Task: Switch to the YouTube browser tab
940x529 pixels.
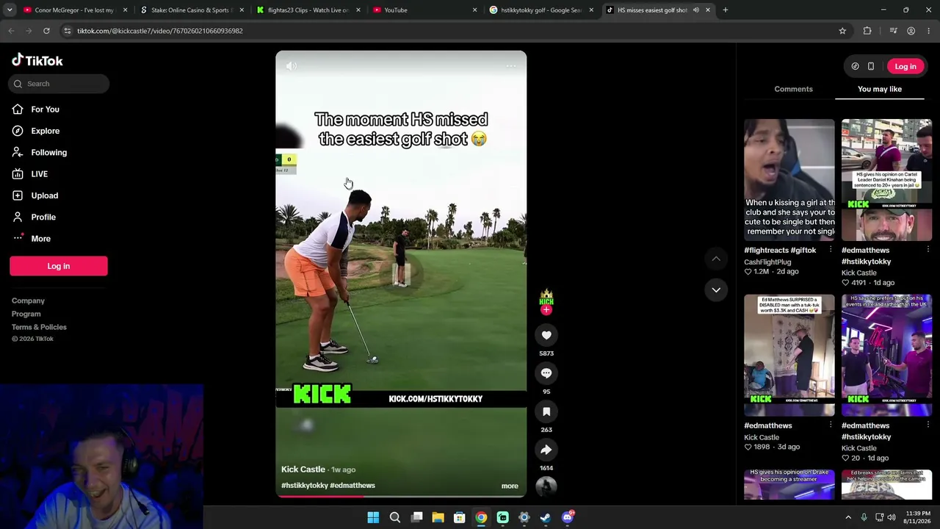Action: [x=424, y=10]
